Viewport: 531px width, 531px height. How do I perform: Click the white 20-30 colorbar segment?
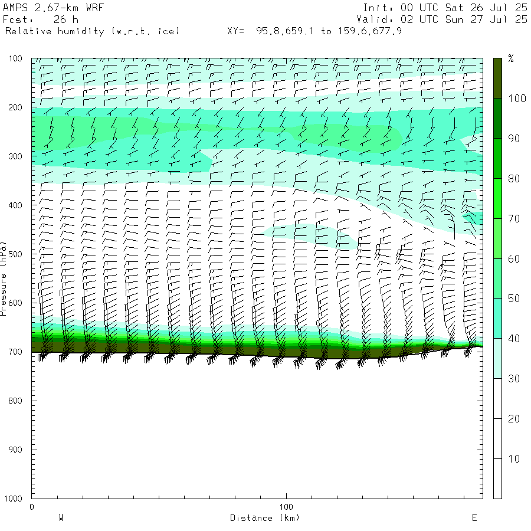pos(497,399)
